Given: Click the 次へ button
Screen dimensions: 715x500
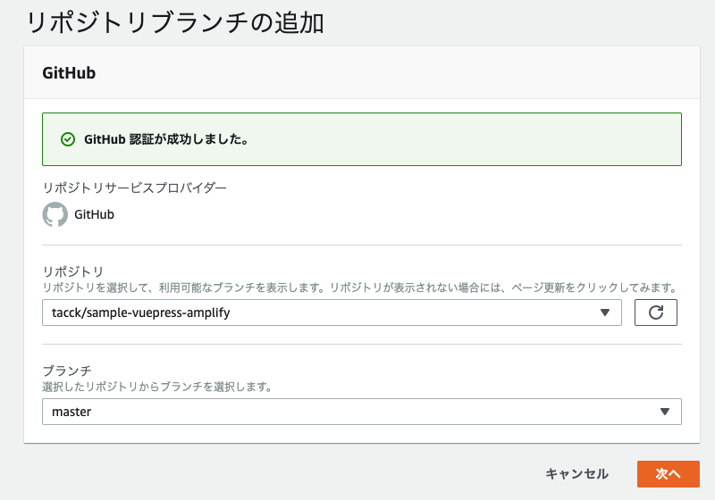Looking at the screenshot, I should coord(669,474).
